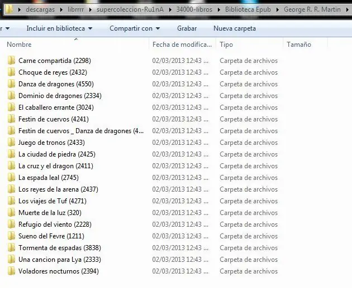Open the Incluir en biblioteca dropdown
Viewport: 352px width, 288px height.
click(x=59, y=28)
